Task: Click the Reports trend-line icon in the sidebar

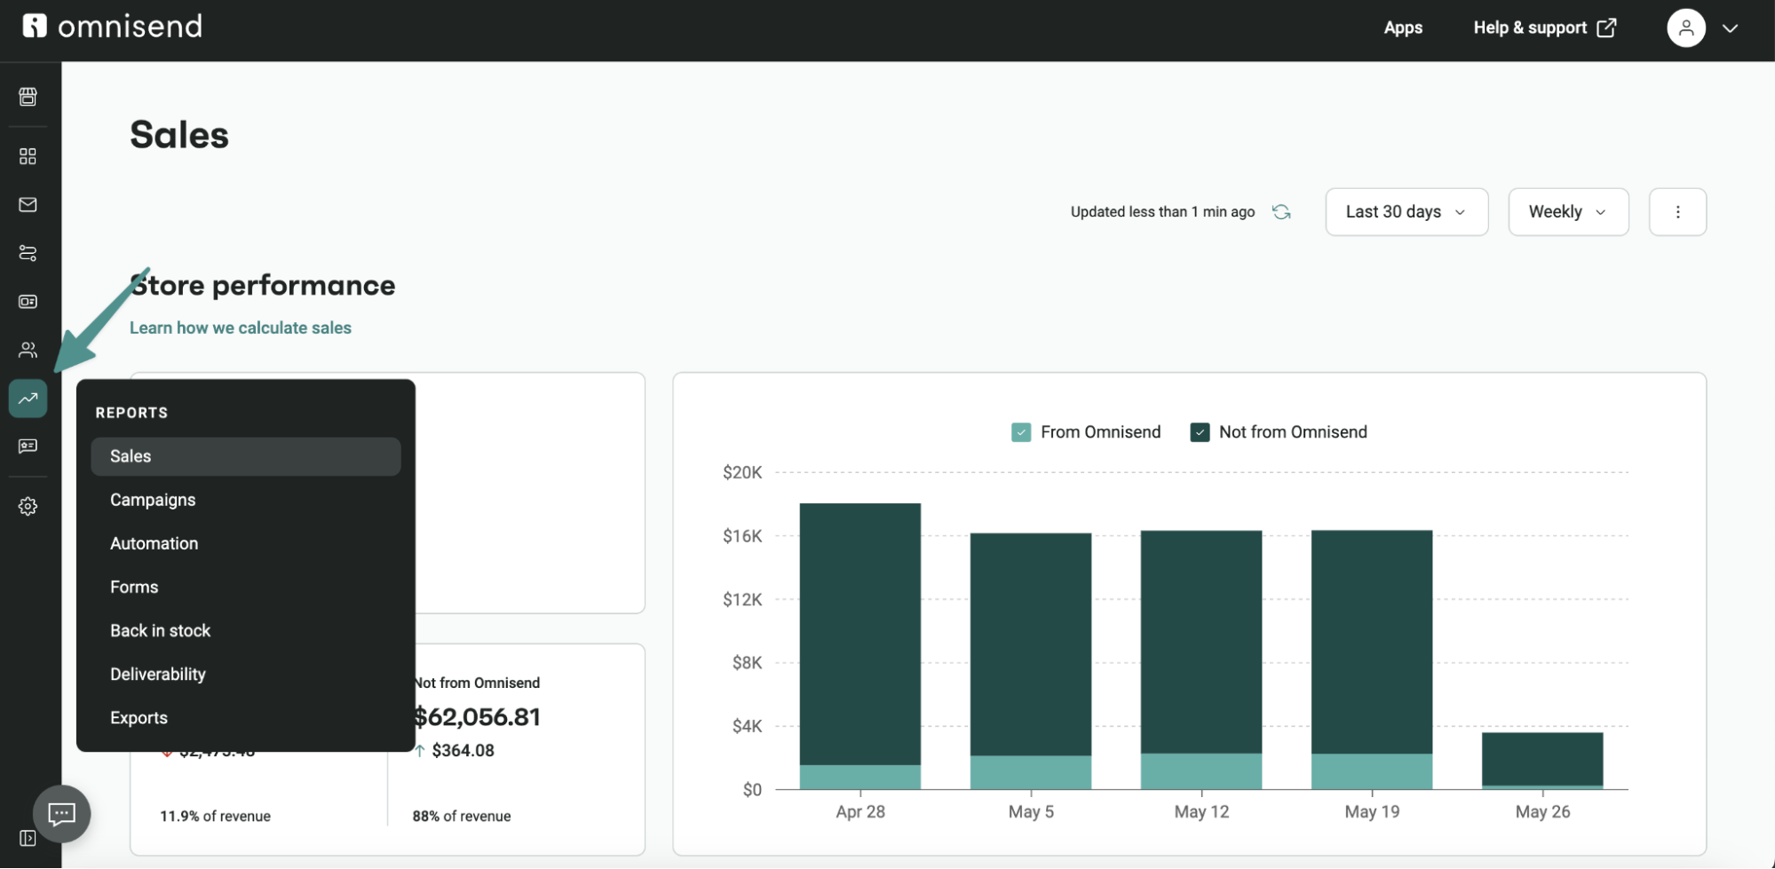Action: coord(28,399)
